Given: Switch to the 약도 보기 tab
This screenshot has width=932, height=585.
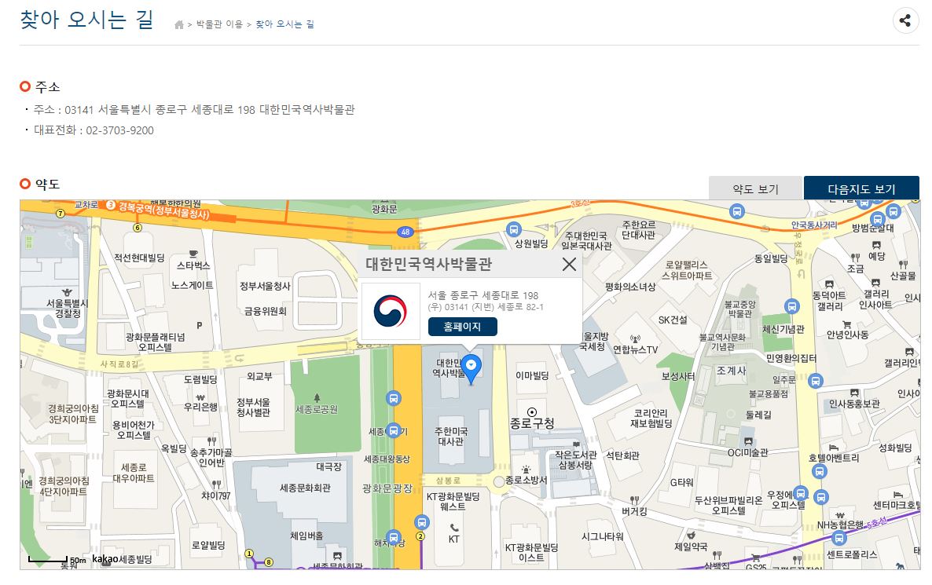Looking at the screenshot, I should click(x=755, y=188).
